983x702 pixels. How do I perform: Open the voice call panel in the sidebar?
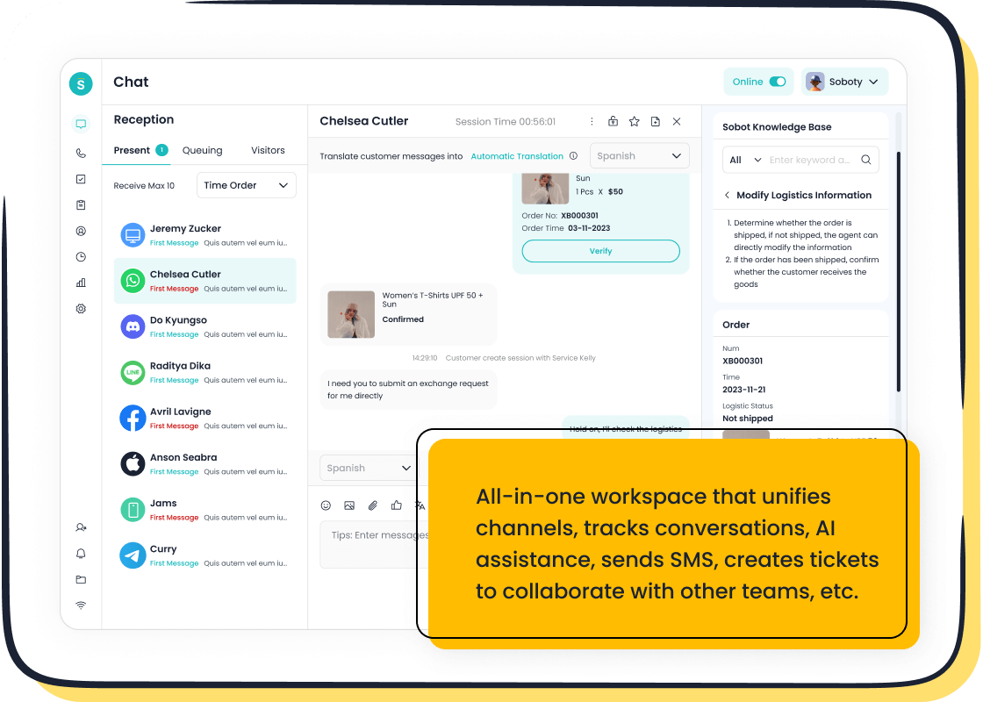[x=81, y=152]
